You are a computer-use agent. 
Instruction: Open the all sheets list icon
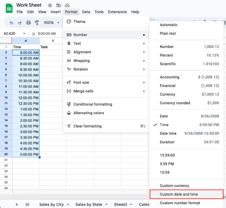pyautogui.click(x=27, y=204)
